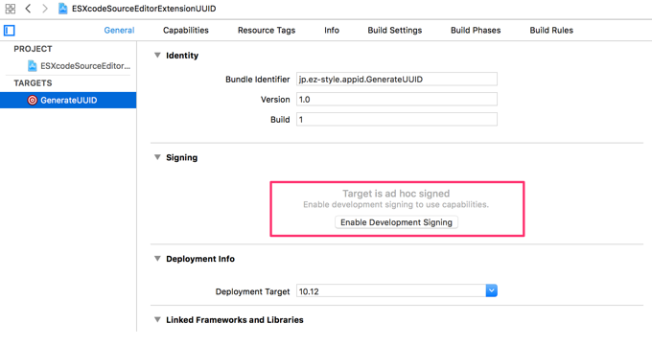Viewport: 652px width, 347px height.
Task: Click the ESXcodeSourceEditor project blueprint icon
Action: pyautogui.click(x=32, y=65)
